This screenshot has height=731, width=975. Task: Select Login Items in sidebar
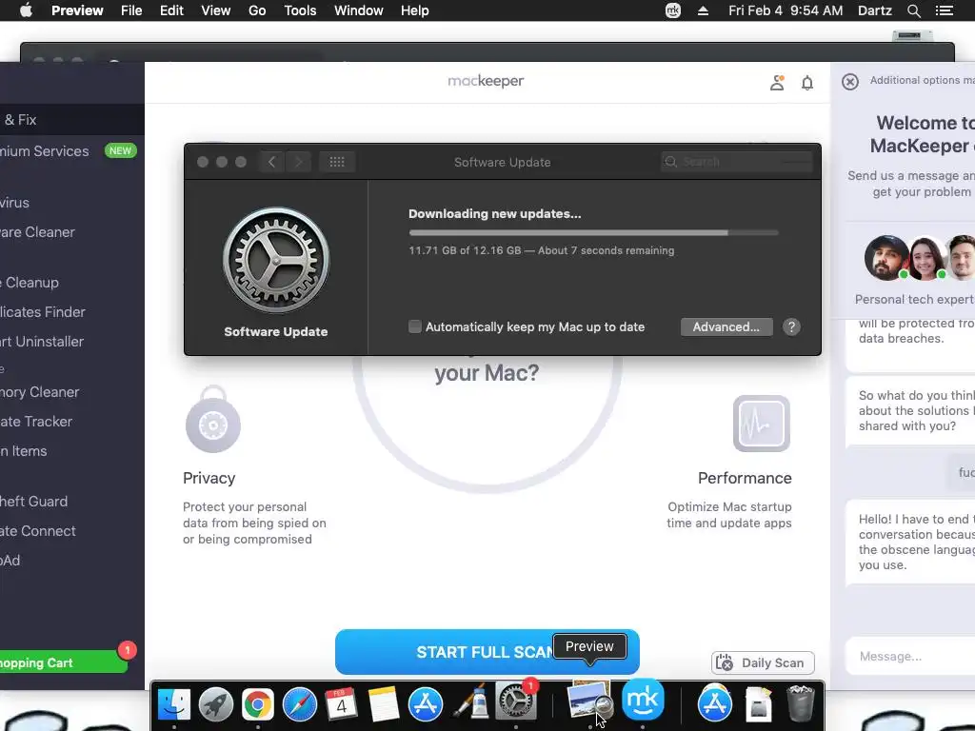tap(72, 451)
